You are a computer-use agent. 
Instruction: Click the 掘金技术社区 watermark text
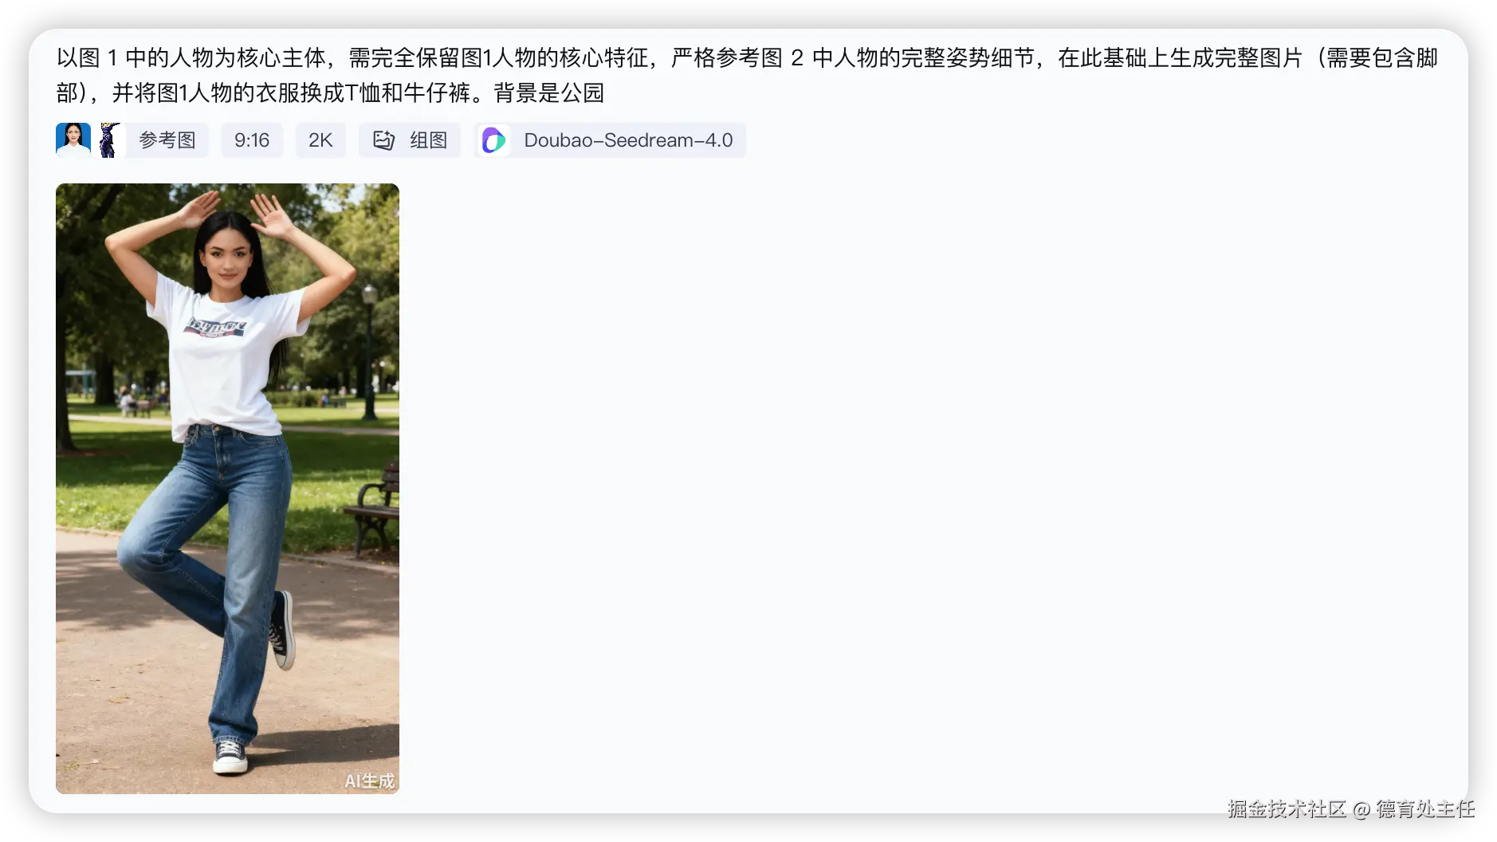pos(1287,809)
